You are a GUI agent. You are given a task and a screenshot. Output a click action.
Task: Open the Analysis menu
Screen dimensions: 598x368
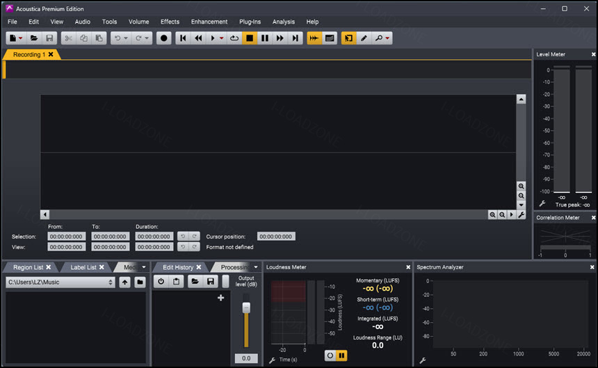[284, 22]
